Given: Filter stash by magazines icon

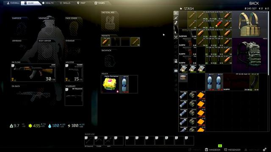Looking at the screenshot, I should (x=176, y=23).
